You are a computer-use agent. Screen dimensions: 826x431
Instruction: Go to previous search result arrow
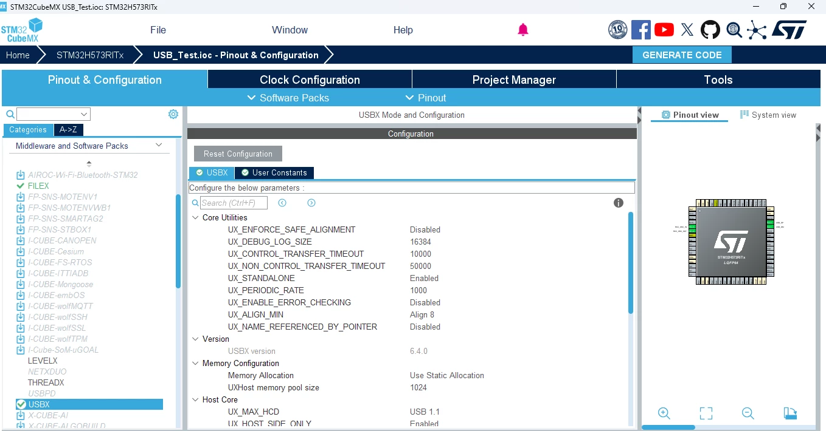click(282, 203)
